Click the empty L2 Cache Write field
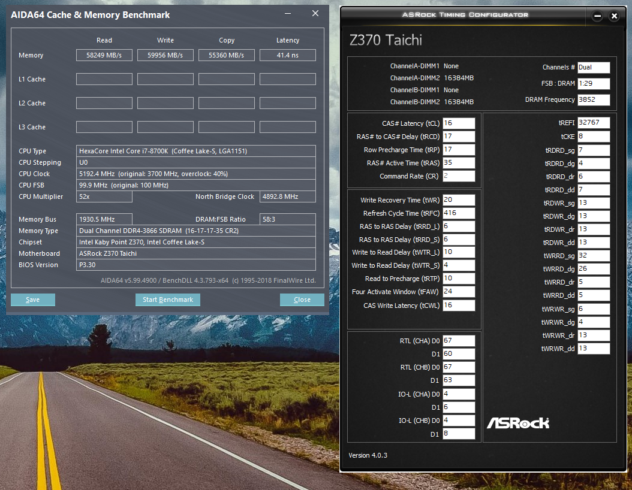Viewport: 632px width, 490px height. tap(165, 103)
